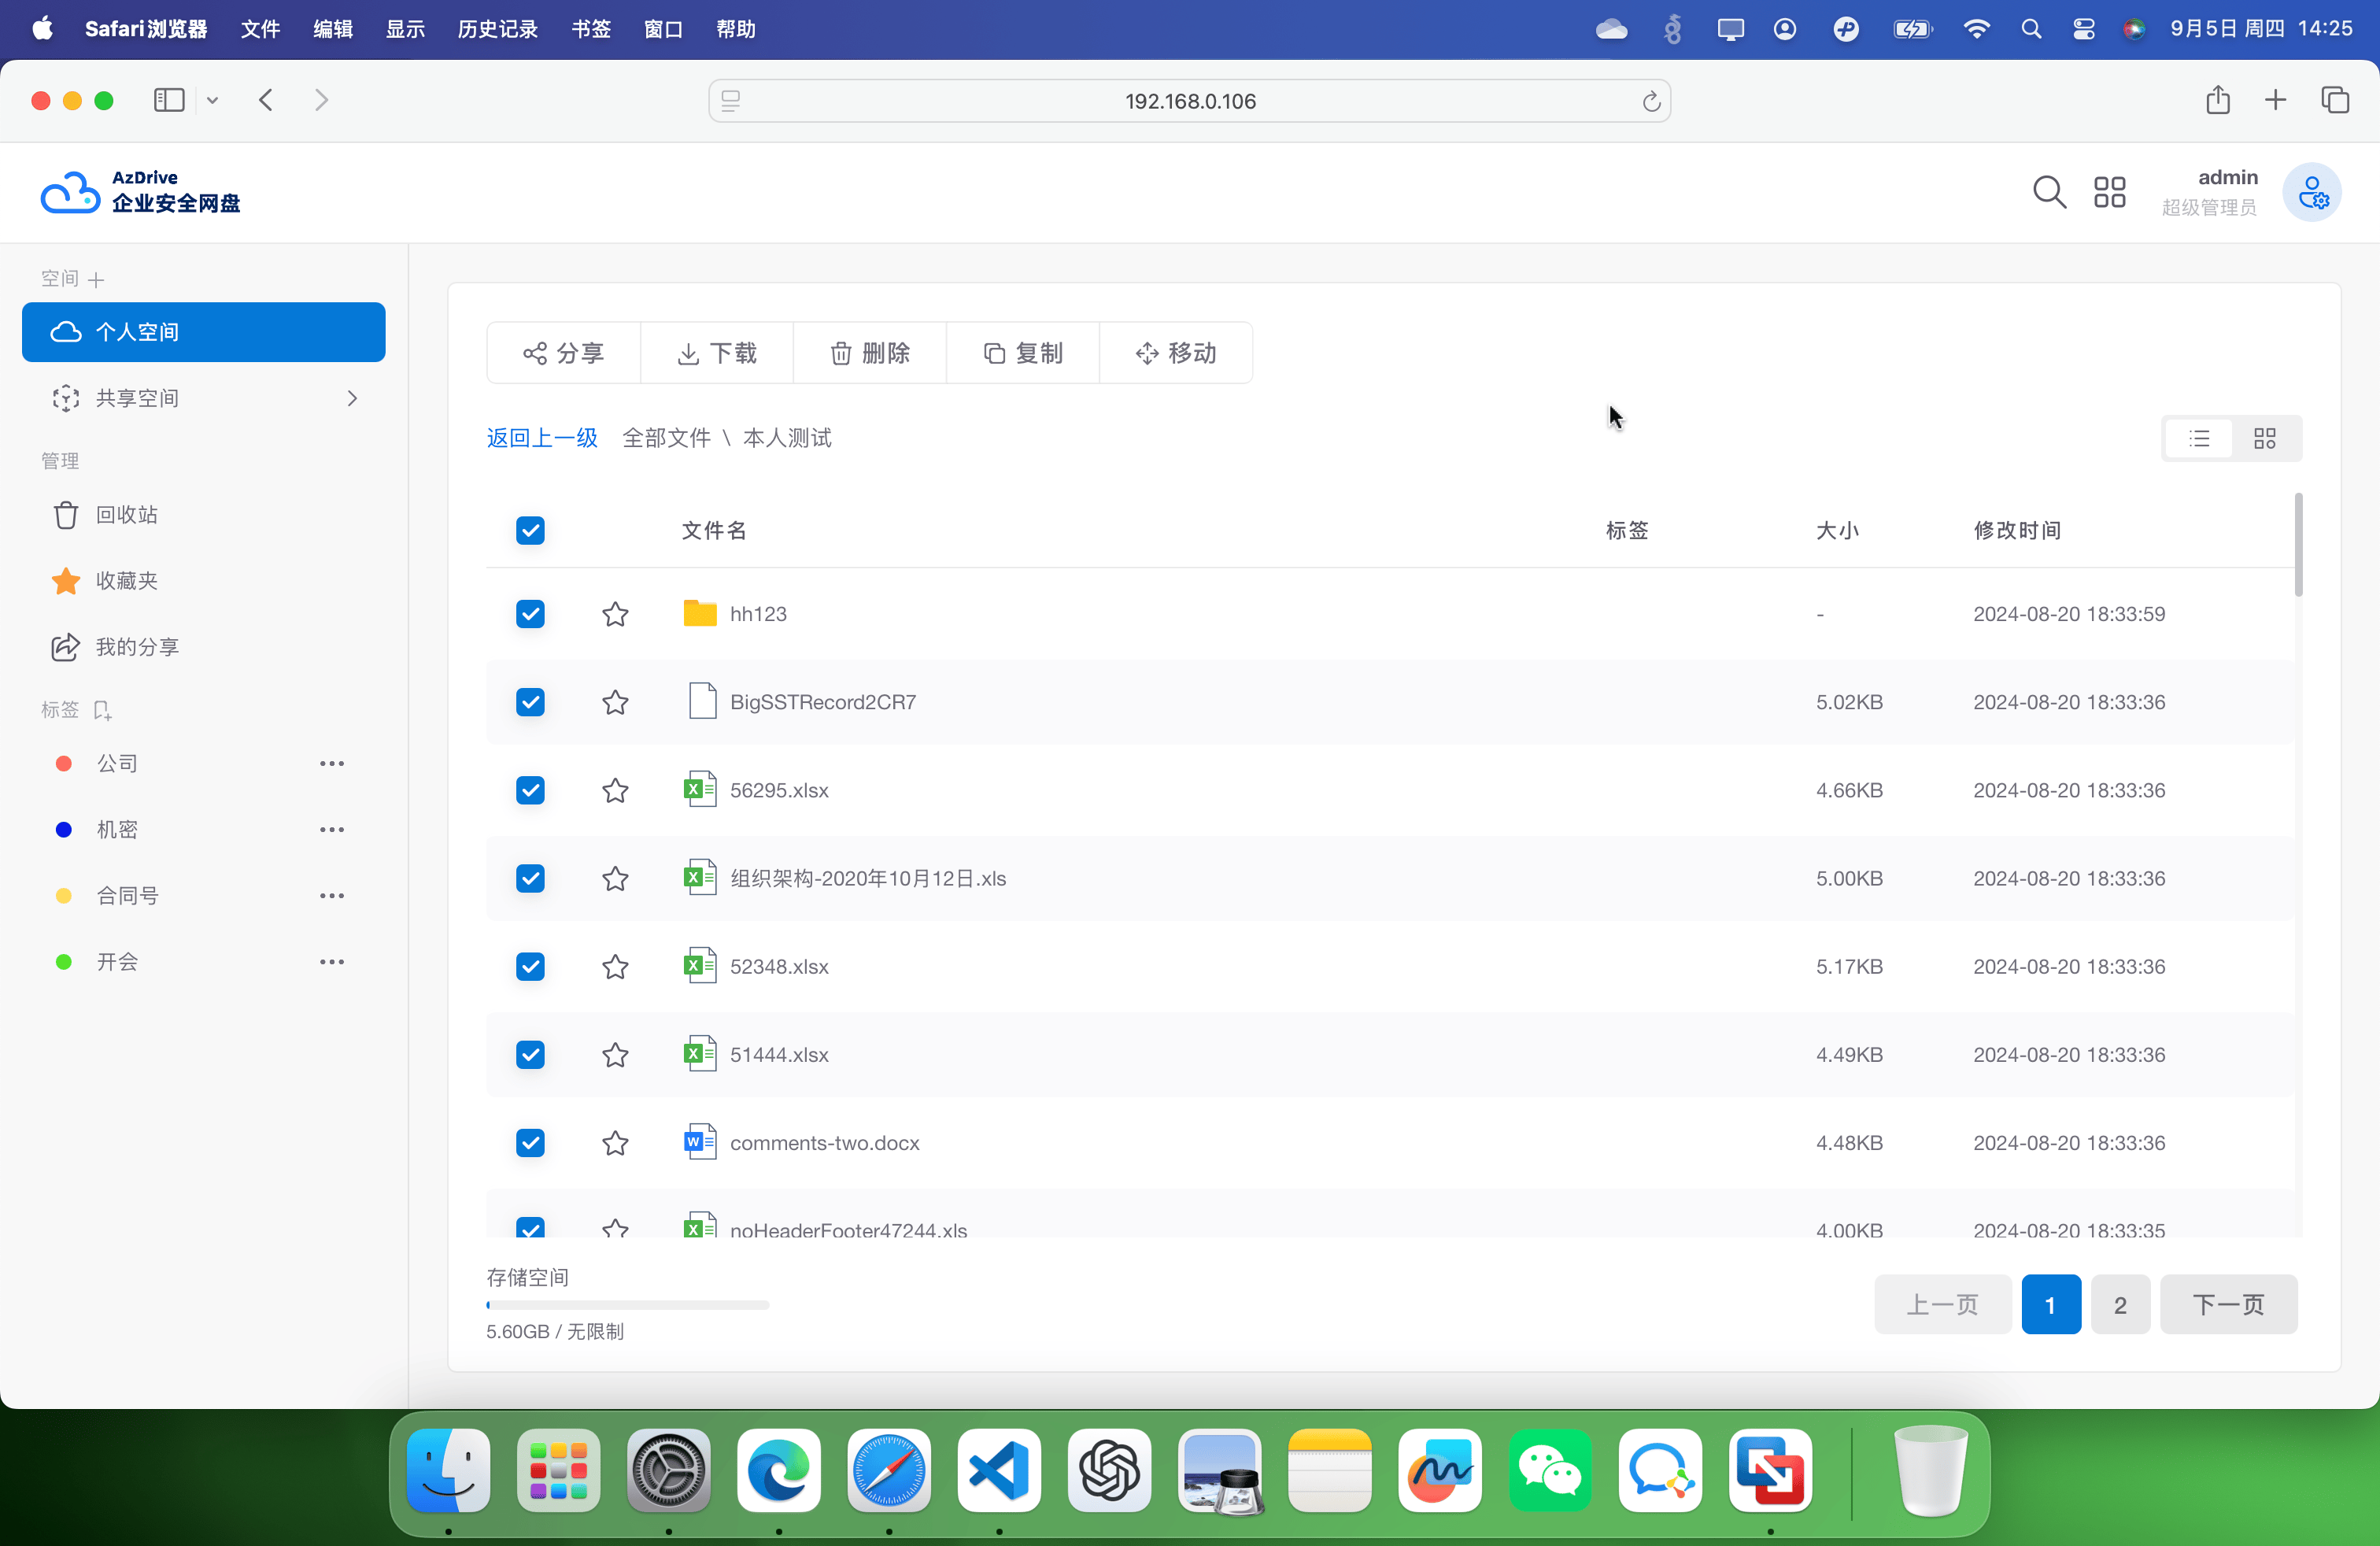This screenshot has height=1546, width=2380.
Task: Switch to grid view layout icon
Action: [x=2264, y=439]
